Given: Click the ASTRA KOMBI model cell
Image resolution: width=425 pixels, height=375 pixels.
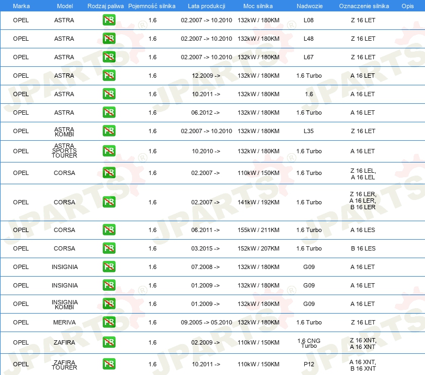Looking at the screenshot, I should (64, 132).
